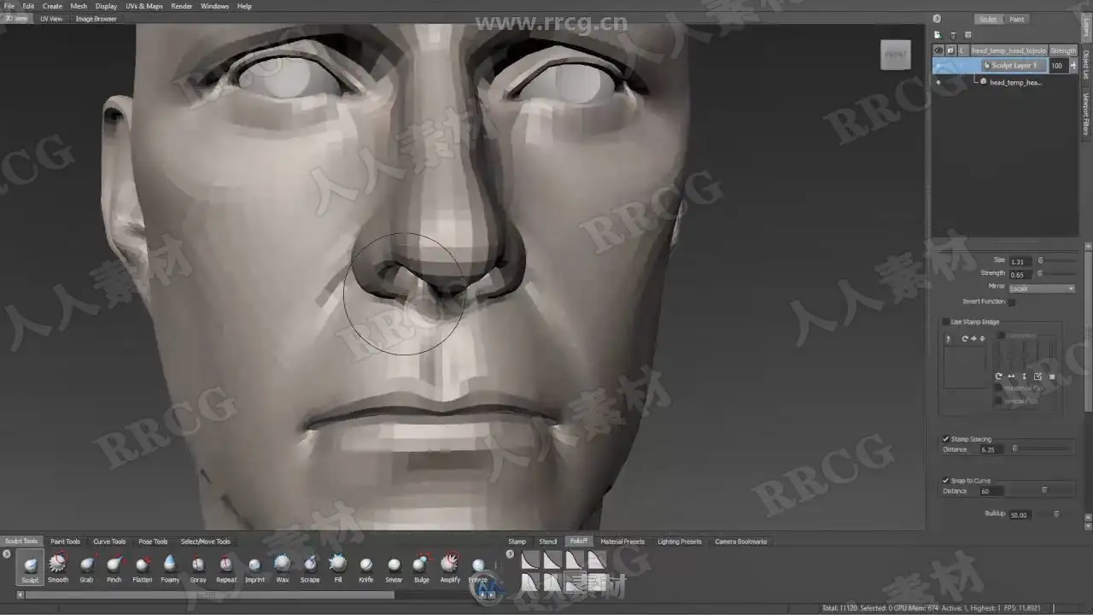Select the Foamy sculpt tool

click(170, 567)
